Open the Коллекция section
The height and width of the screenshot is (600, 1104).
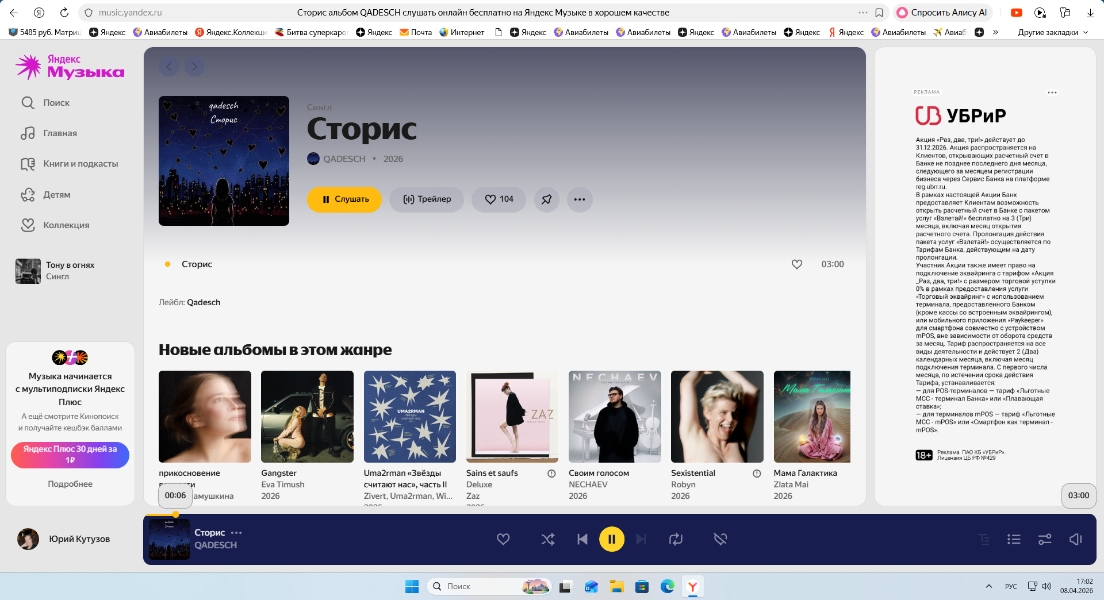click(x=55, y=225)
